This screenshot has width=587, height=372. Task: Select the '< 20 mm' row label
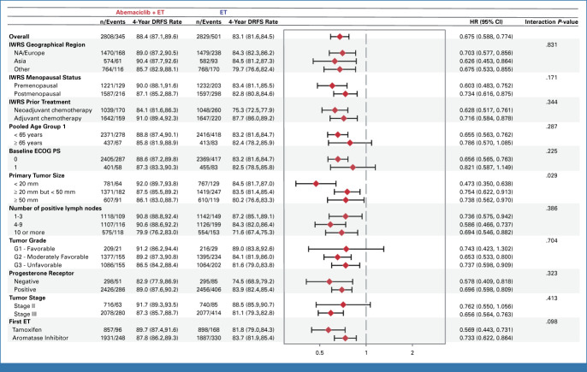pyautogui.click(x=27, y=184)
